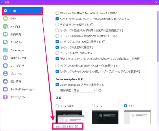Viewport: 159px width, 131px height.
Task: Click the gear icon for 一般
Action: click(x=5, y=11)
